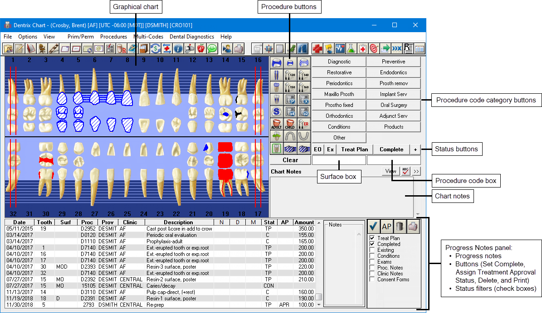This screenshot has height=313, width=542.
Task: Select the Endodontics category button
Action: point(394,72)
